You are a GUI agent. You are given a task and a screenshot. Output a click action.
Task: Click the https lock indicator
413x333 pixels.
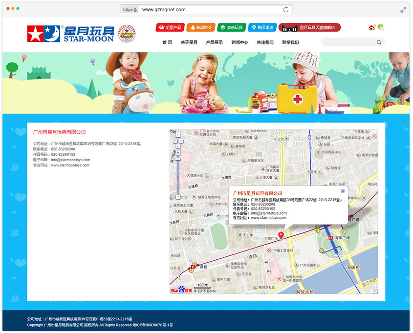click(x=130, y=10)
